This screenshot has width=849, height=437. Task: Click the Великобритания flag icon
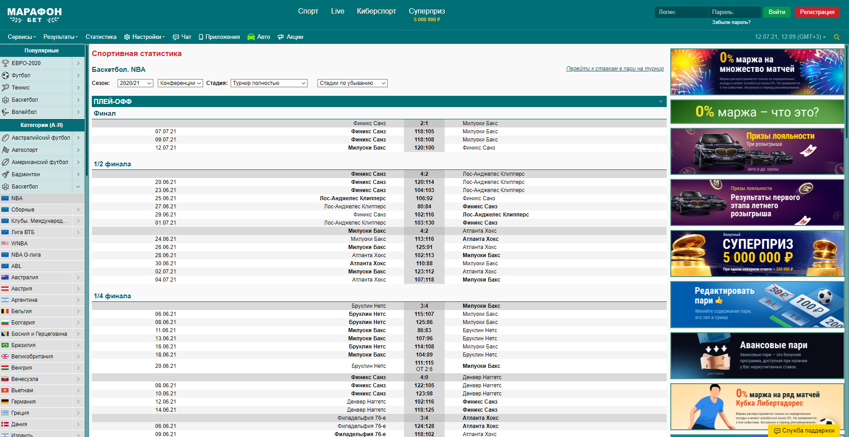pos(5,357)
